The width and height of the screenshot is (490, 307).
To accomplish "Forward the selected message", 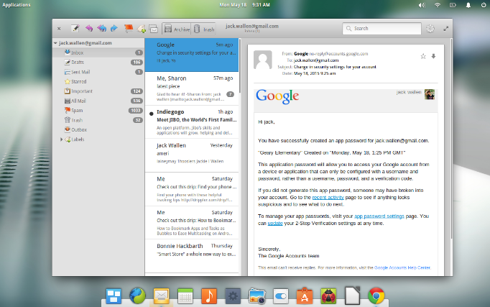I will pos(114,29).
